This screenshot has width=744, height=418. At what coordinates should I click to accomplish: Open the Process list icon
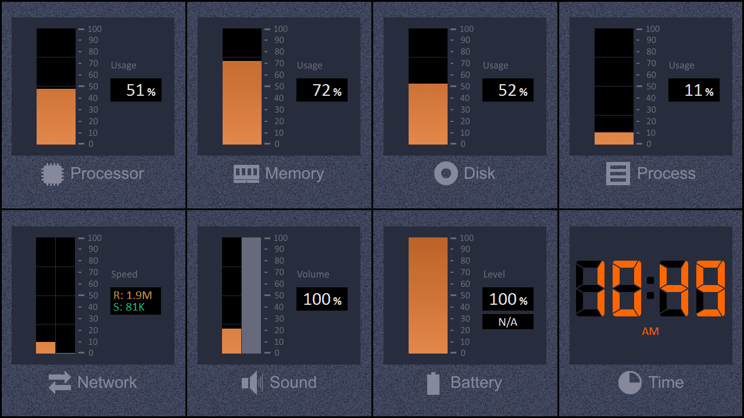[618, 174]
